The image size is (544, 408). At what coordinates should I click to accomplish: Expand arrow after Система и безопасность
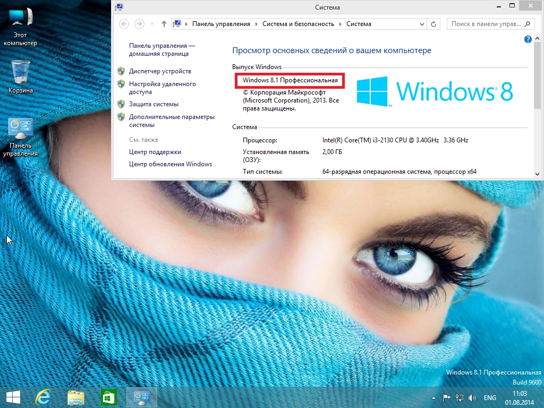341,24
